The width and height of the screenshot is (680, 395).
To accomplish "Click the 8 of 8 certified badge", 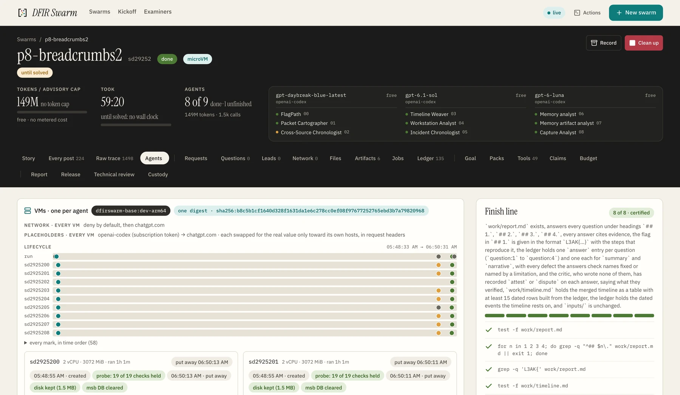I will (631, 213).
